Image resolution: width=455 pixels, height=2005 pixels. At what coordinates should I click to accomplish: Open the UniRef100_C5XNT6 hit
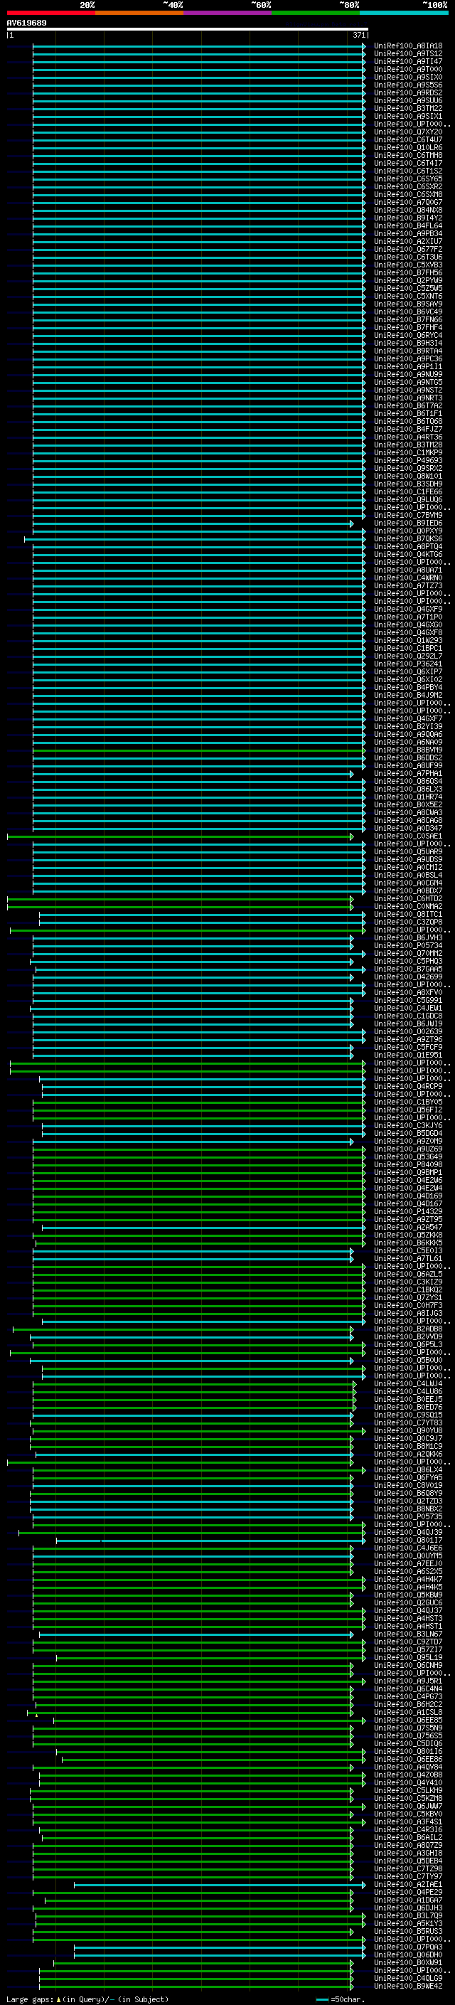click(407, 296)
